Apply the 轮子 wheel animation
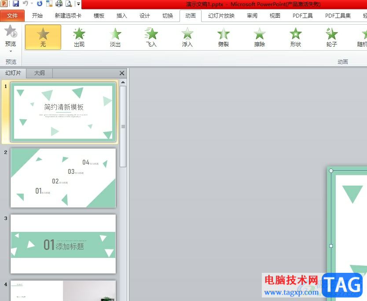 click(x=331, y=37)
